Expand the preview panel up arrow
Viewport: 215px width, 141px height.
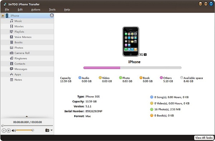coord(27,117)
